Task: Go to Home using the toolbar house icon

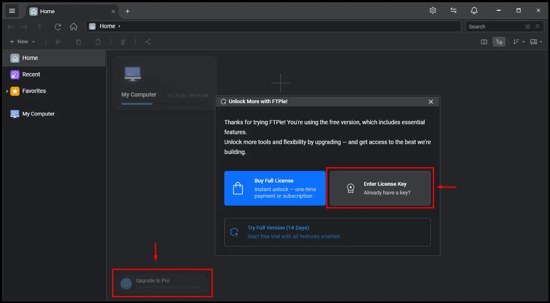Action: tap(74, 27)
